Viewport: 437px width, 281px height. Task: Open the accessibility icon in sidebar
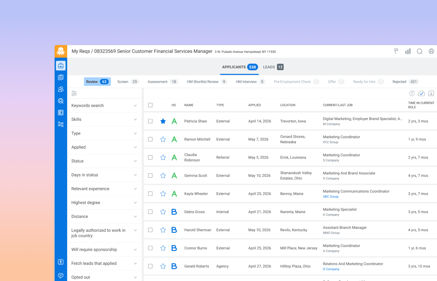point(61,262)
